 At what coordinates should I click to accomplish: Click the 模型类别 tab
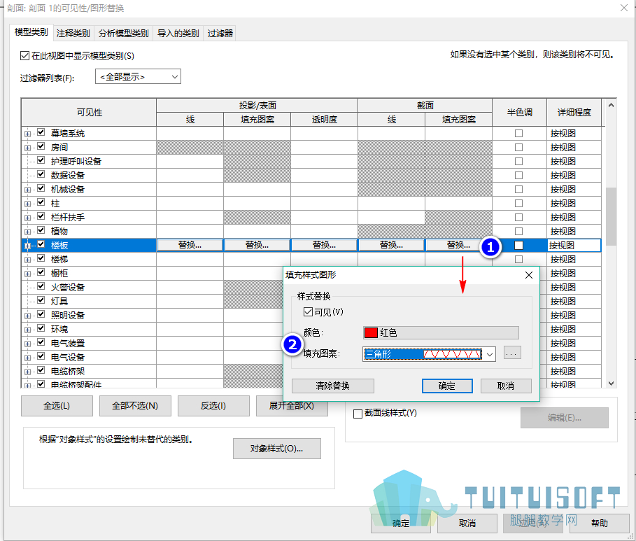point(31,32)
